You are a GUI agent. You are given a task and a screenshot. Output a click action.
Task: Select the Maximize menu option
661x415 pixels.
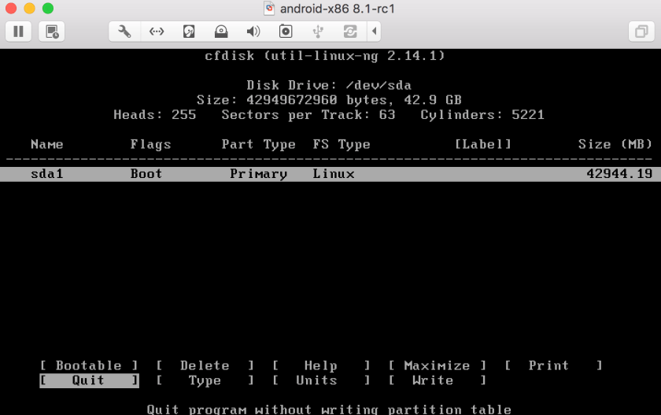[x=437, y=365]
